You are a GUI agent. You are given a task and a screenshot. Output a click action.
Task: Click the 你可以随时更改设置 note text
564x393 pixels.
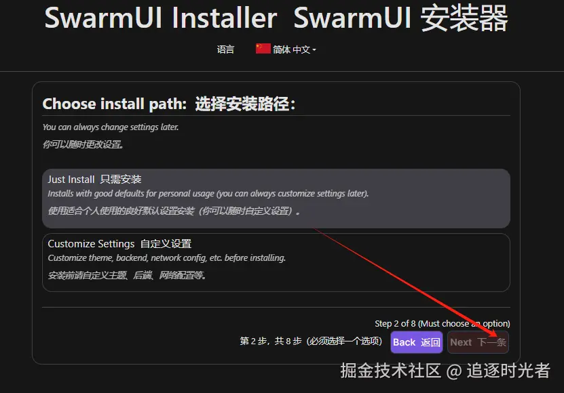83,144
